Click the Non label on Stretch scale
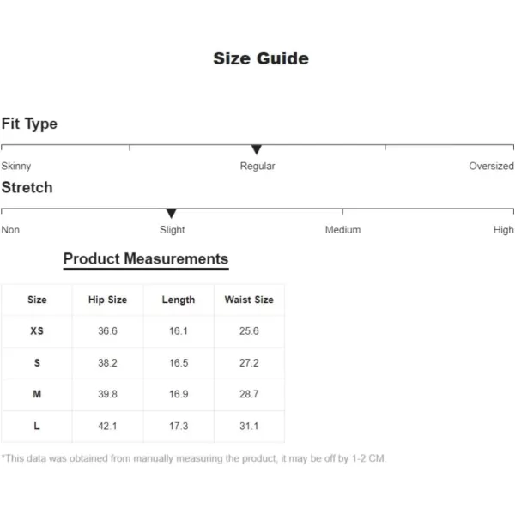 click(10, 229)
